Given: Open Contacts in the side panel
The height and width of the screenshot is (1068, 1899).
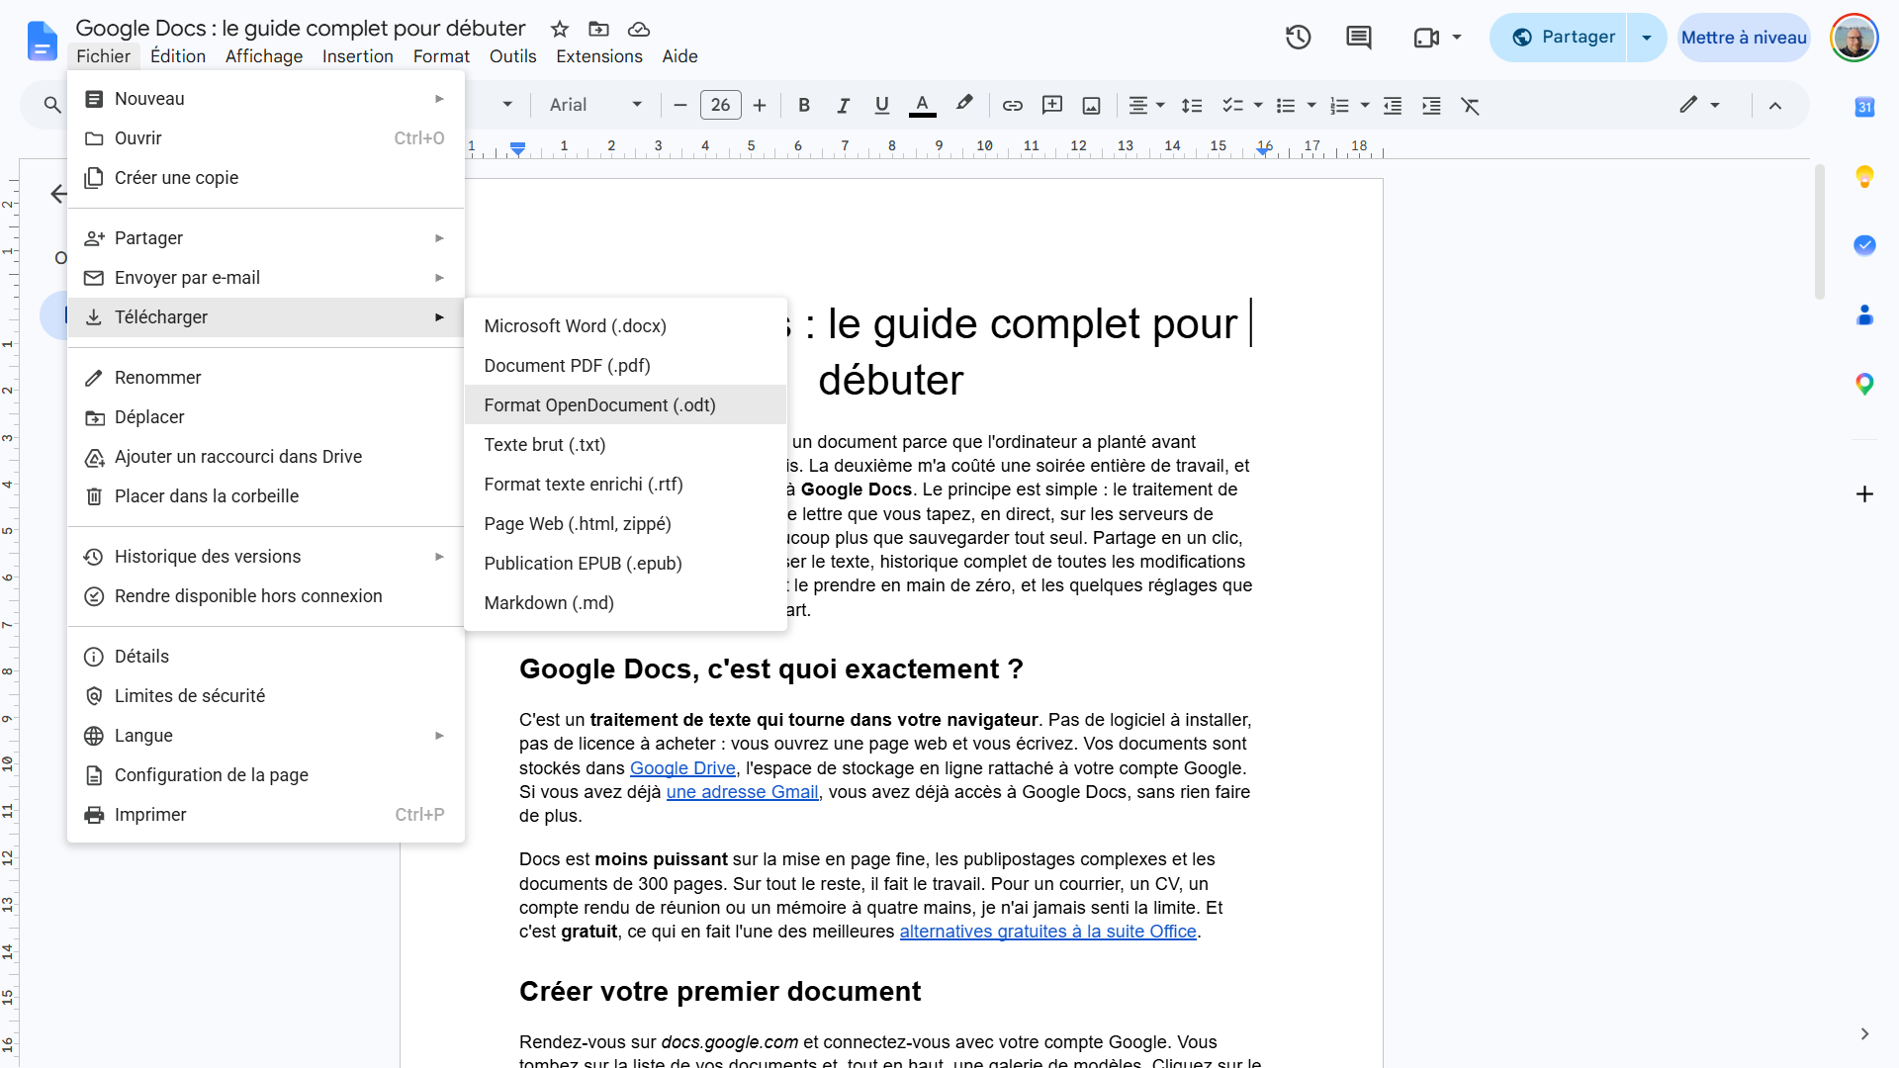Looking at the screenshot, I should point(1864,314).
